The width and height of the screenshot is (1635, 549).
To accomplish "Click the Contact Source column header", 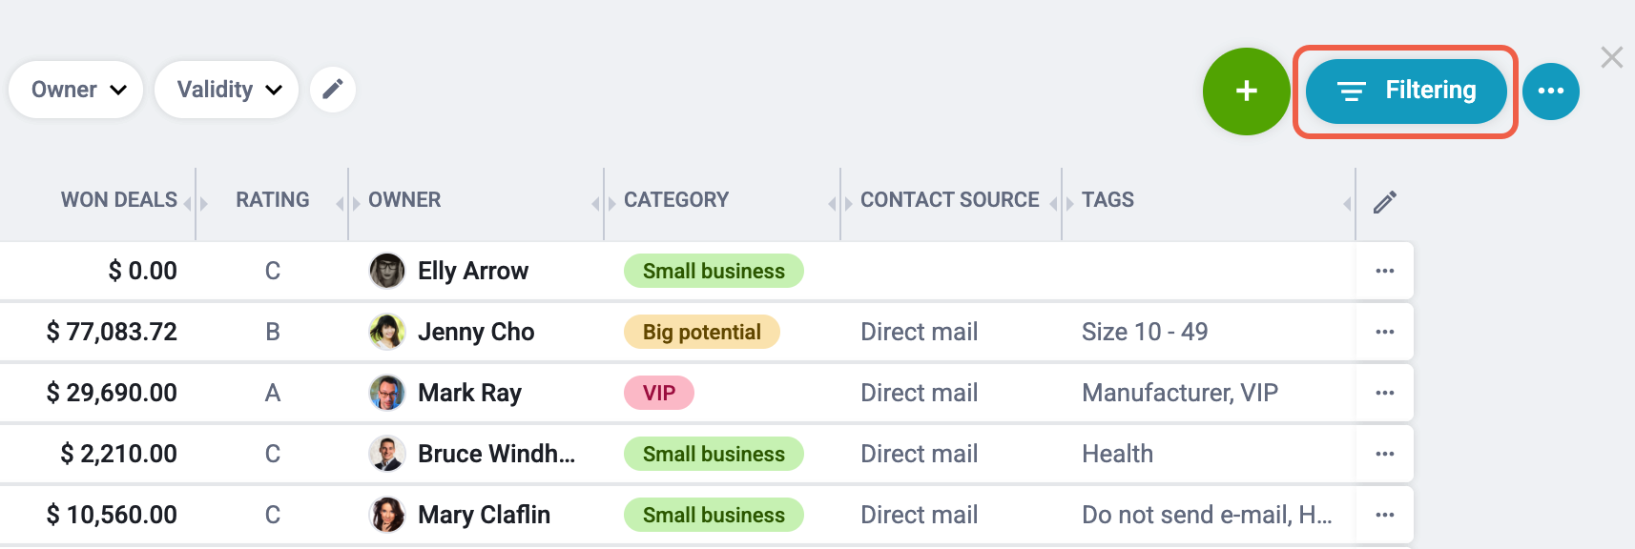I will (950, 200).
